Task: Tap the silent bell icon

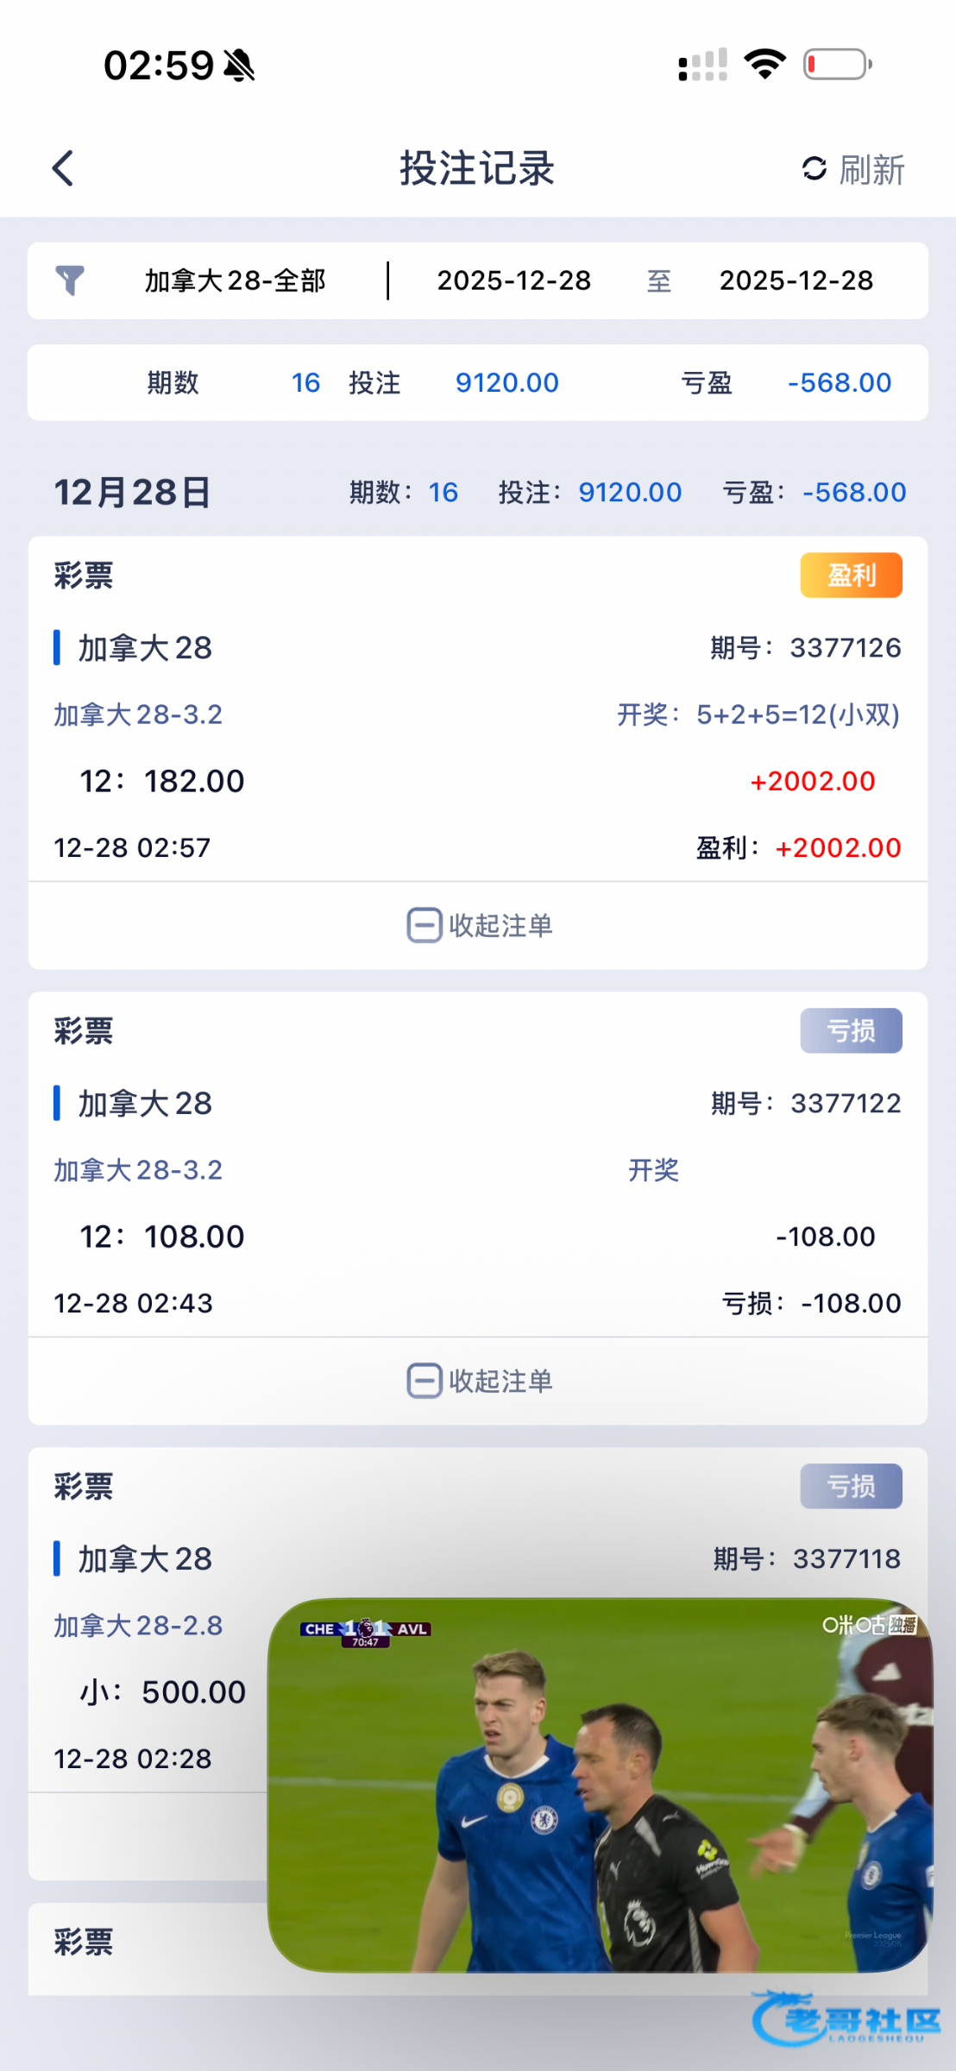Action: click(x=239, y=66)
